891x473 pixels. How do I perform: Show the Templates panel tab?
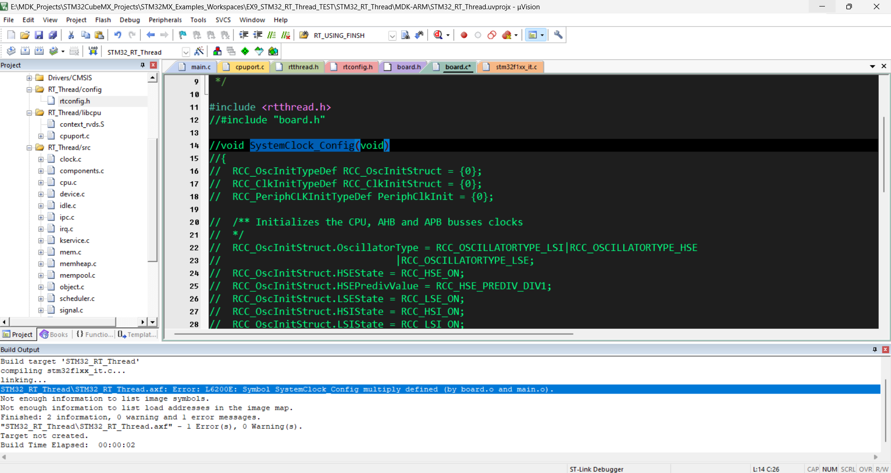(x=137, y=335)
